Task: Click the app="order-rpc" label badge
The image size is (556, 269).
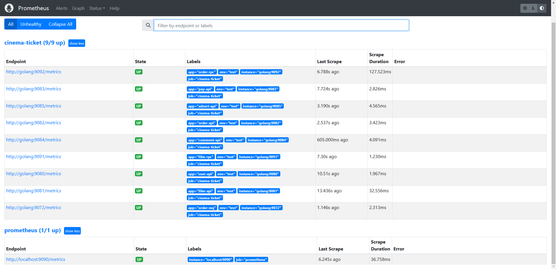Action: [x=202, y=72]
